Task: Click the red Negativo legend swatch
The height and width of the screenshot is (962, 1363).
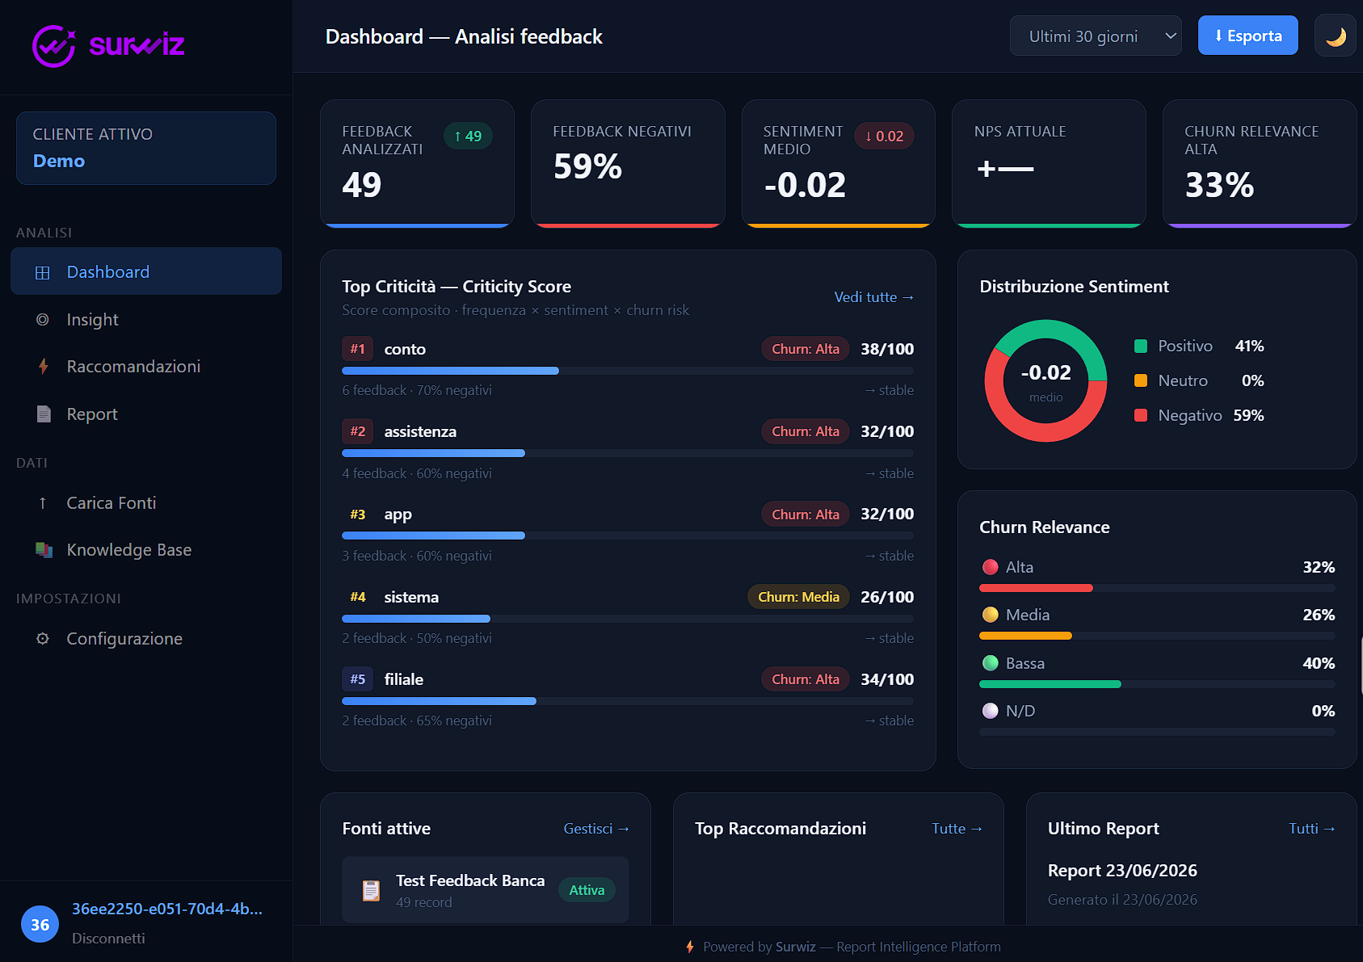Action: coord(1141,415)
